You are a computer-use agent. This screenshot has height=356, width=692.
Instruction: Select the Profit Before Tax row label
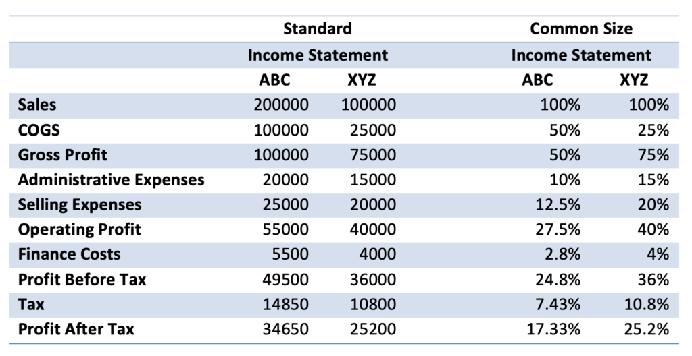pyautogui.click(x=82, y=279)
